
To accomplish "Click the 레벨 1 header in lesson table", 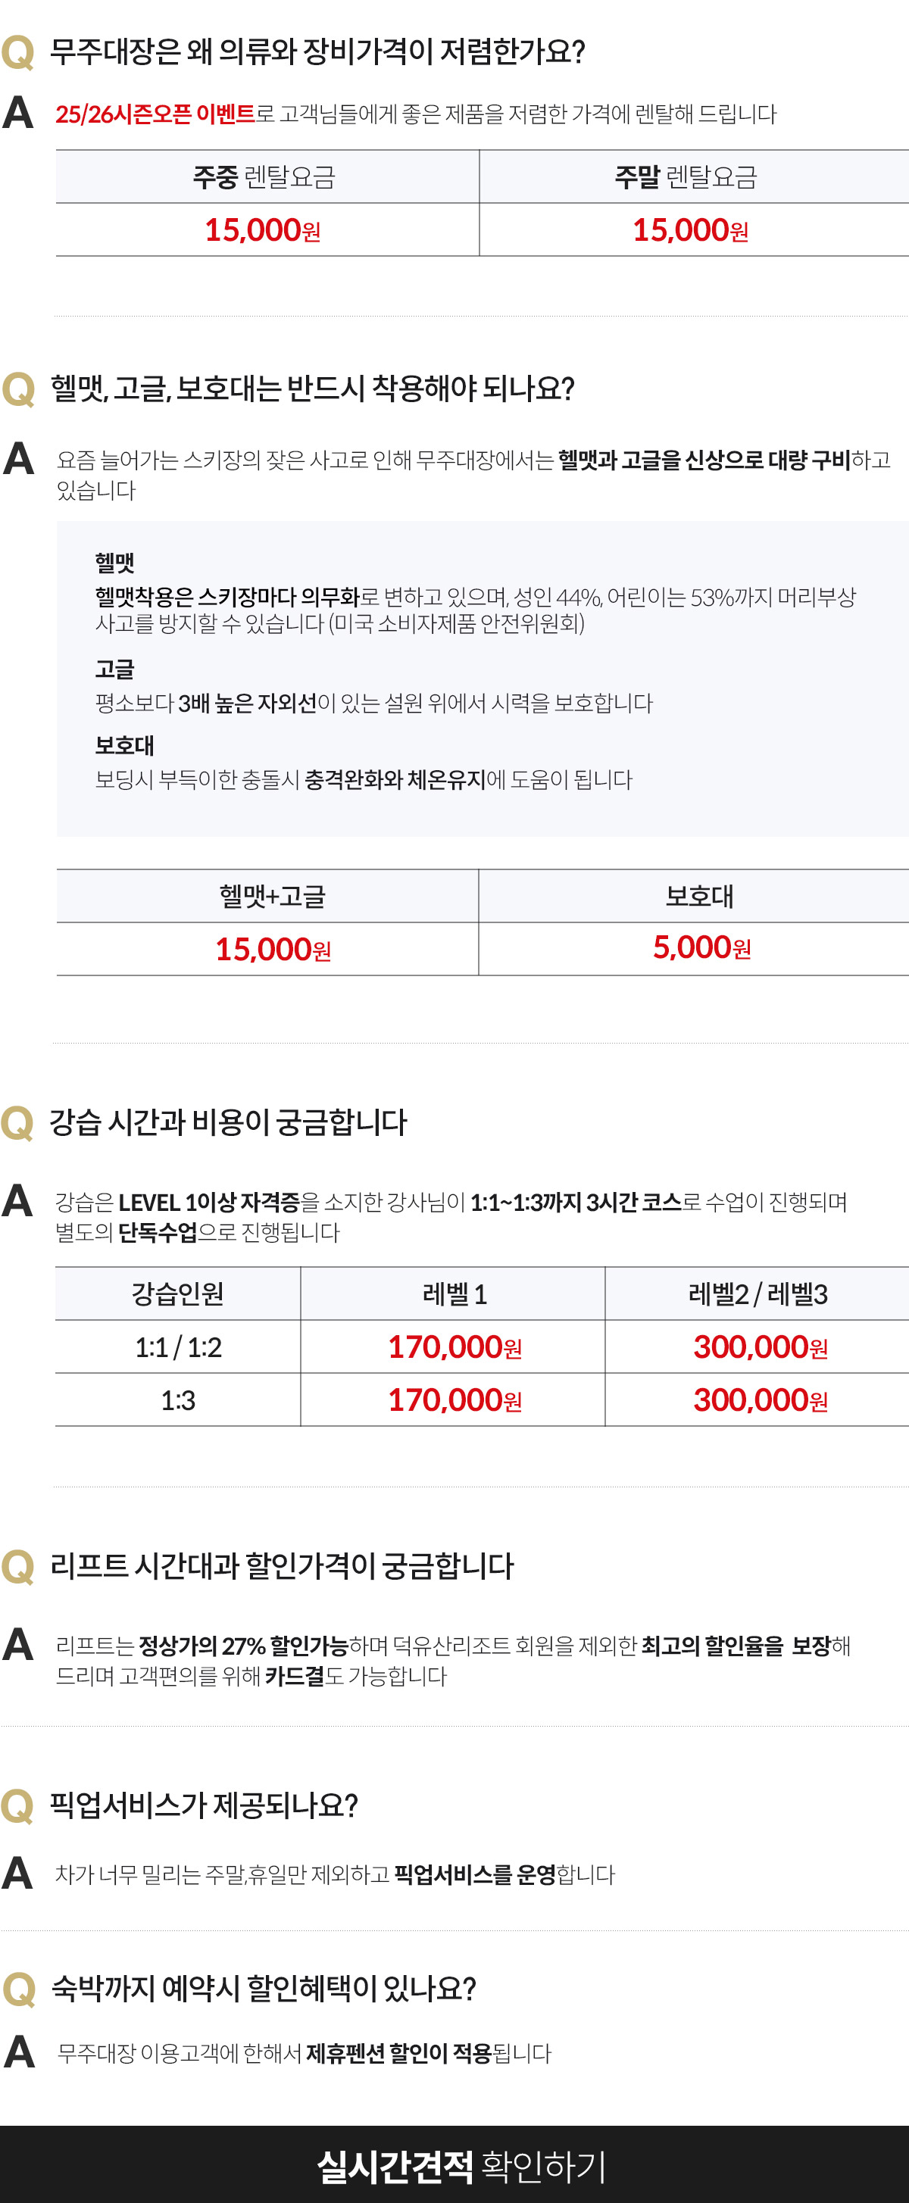I will tap(454, 1294).
